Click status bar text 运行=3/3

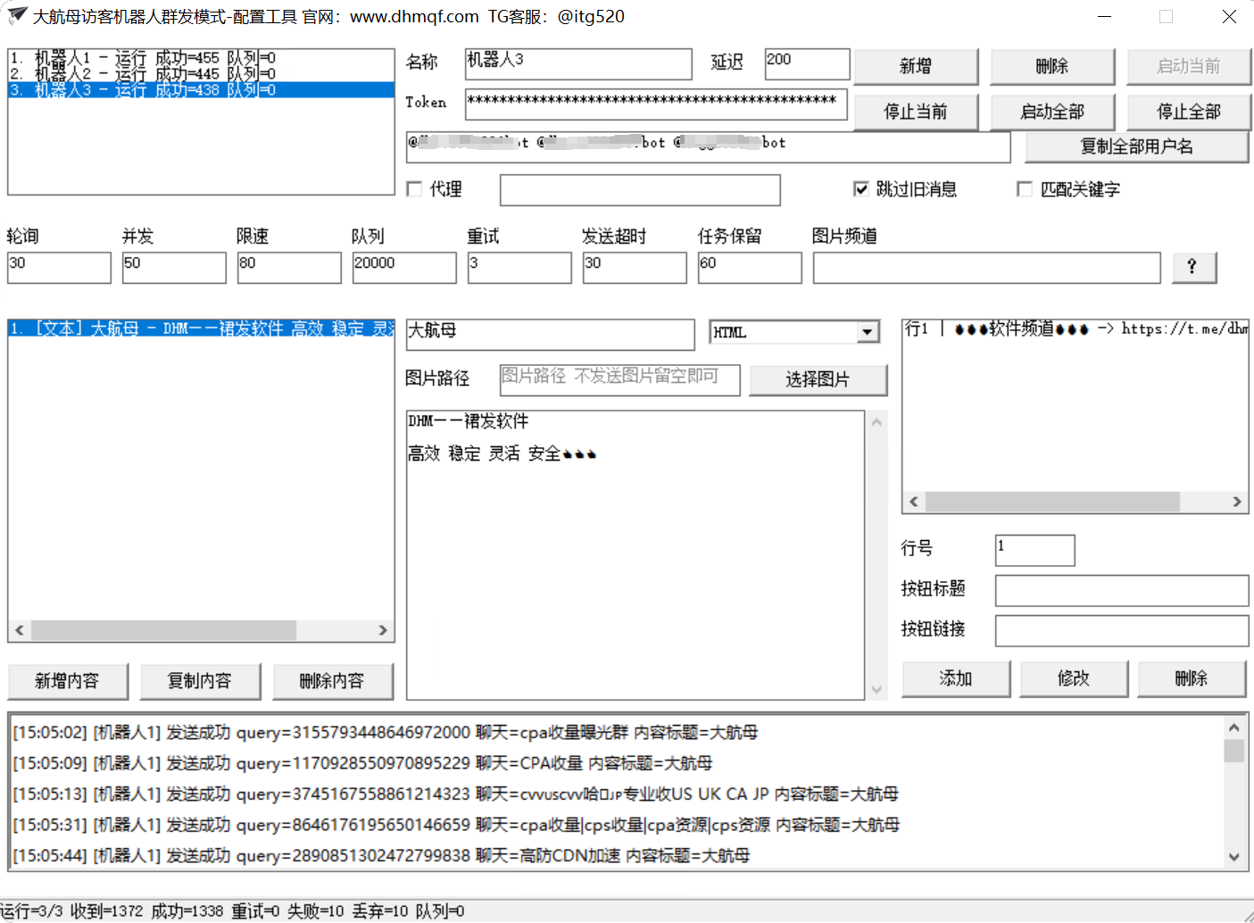32,911
